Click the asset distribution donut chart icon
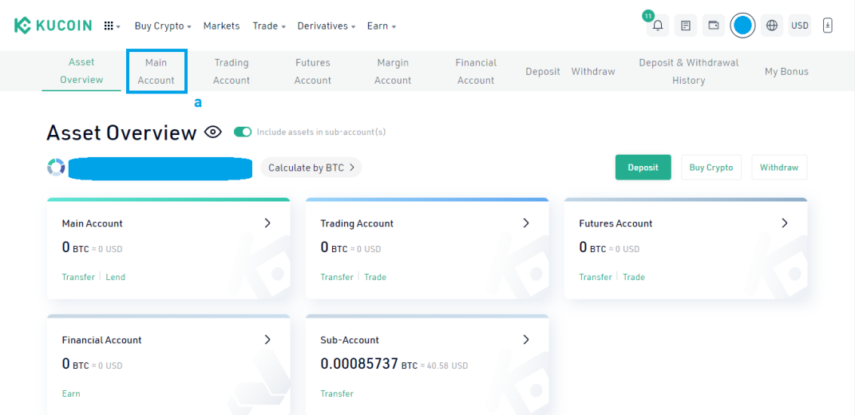 56,168
